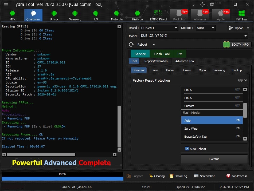
Task: Click the log vertical scrollbar thumb
Action: click(x=119, y=127)
